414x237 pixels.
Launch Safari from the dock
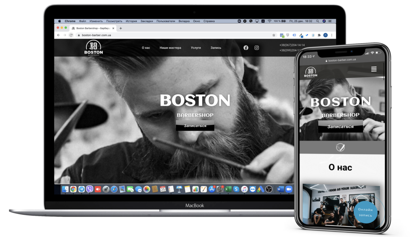point(114,189)
